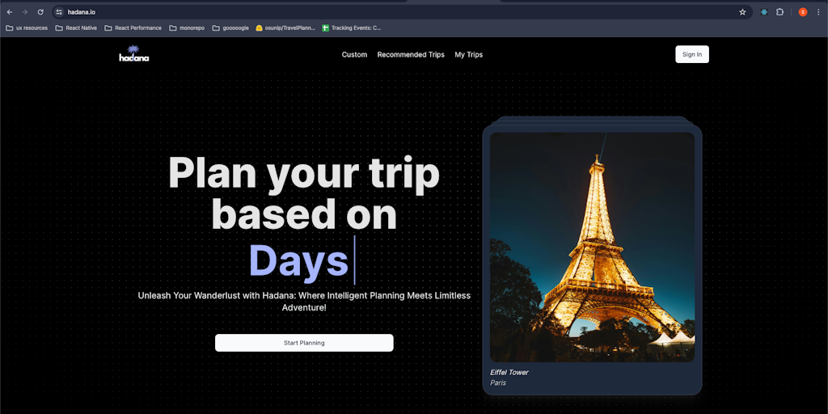
Task: Open the blue React extension icon
Action: [x=764, y=11]
